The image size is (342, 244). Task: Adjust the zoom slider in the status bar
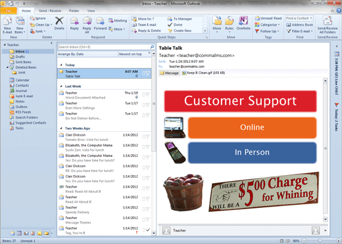(x=320, y=241)
